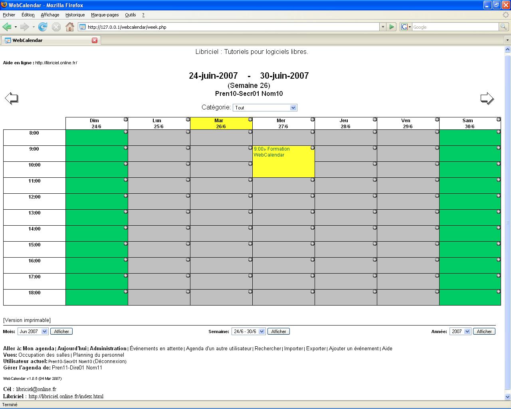Close the WebCalendar tab with red X
Image resolution: width=511 pixels, height=409 pixels.
click(x=95, y=40)
